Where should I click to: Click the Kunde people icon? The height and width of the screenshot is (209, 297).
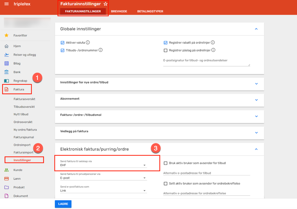click(x=7, y=170)
